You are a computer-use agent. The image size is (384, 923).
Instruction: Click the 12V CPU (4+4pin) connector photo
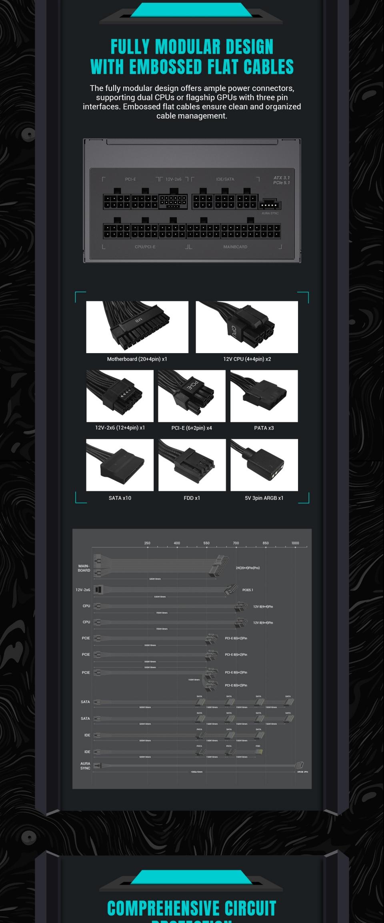247,327
